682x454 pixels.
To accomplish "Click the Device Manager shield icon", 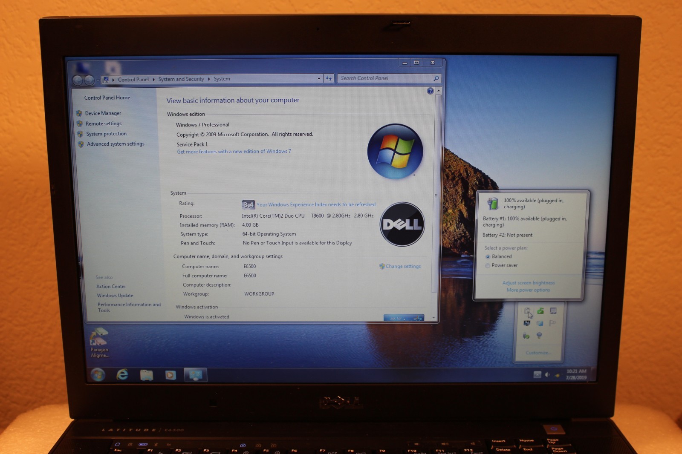I will [x=79, y=113].
